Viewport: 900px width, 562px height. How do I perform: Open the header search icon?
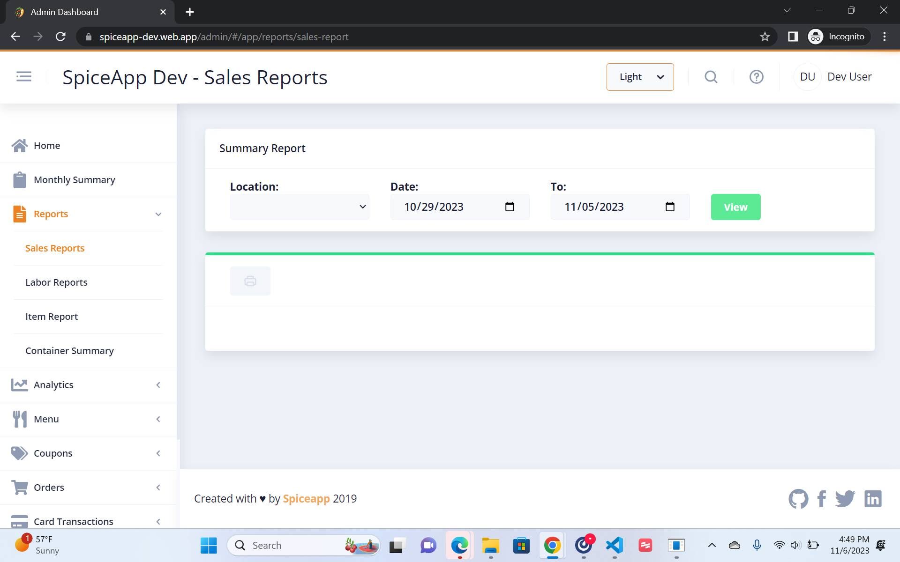(711, 77)
